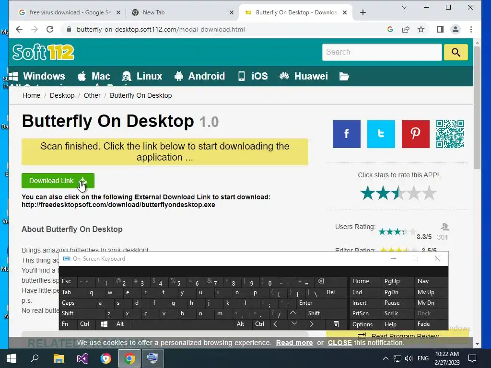Click the page vertical scrollbar thumb
Viewport: 491px width, 368px height.
pos(477,108)
